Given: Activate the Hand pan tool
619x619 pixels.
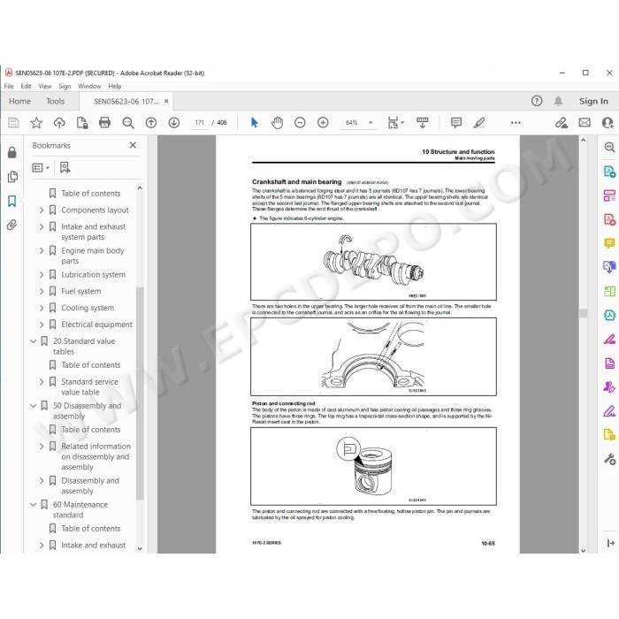Looking at the screenshot, I should coord(277,123).
